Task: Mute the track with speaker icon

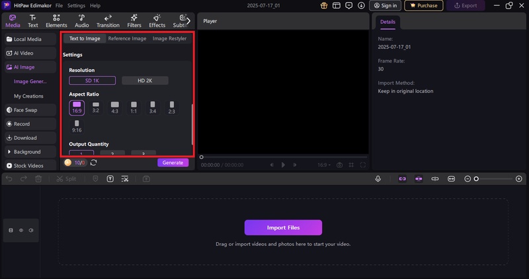Action: click(31, 230)
